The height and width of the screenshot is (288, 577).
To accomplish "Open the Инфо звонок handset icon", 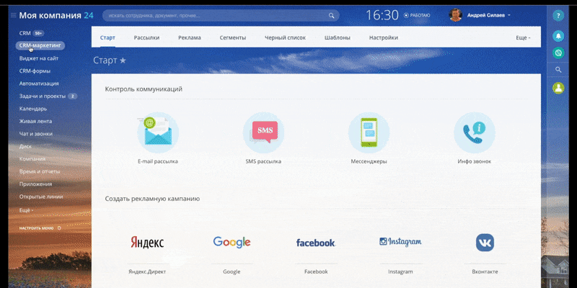I will pos(474,132).
